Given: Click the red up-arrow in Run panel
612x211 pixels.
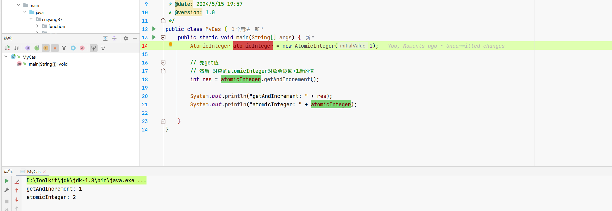Looking at the screenshot, I should pyautogui.click(x=17, y=190).
